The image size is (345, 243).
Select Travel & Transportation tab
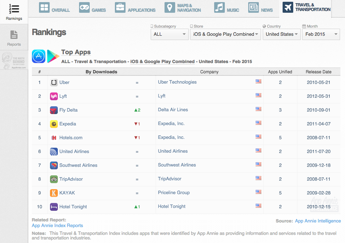point(306,7)
